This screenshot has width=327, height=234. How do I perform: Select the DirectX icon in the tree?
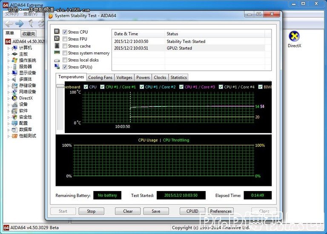point(14,98)
